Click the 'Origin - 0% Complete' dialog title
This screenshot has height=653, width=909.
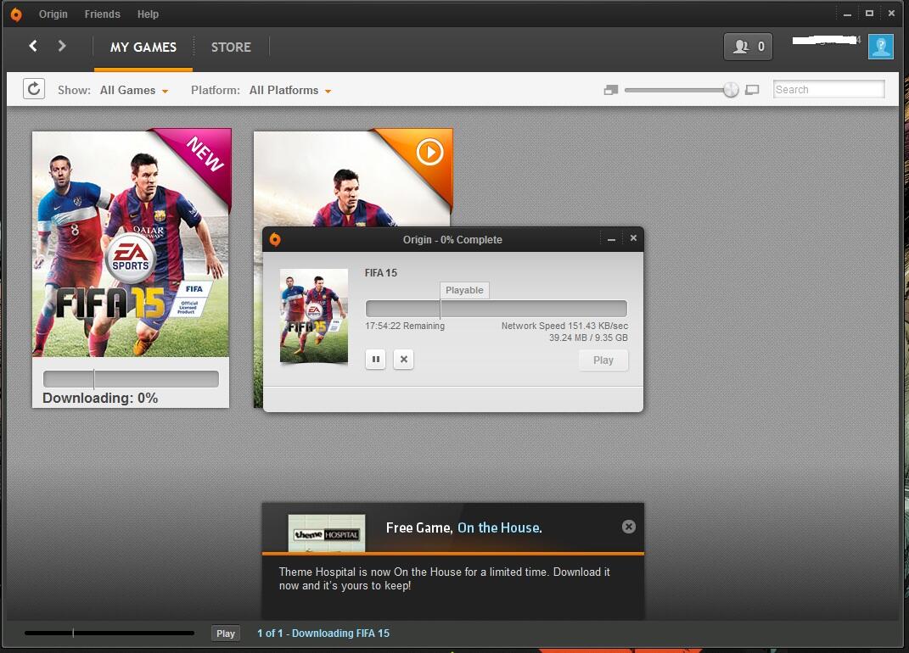(452, 240)
